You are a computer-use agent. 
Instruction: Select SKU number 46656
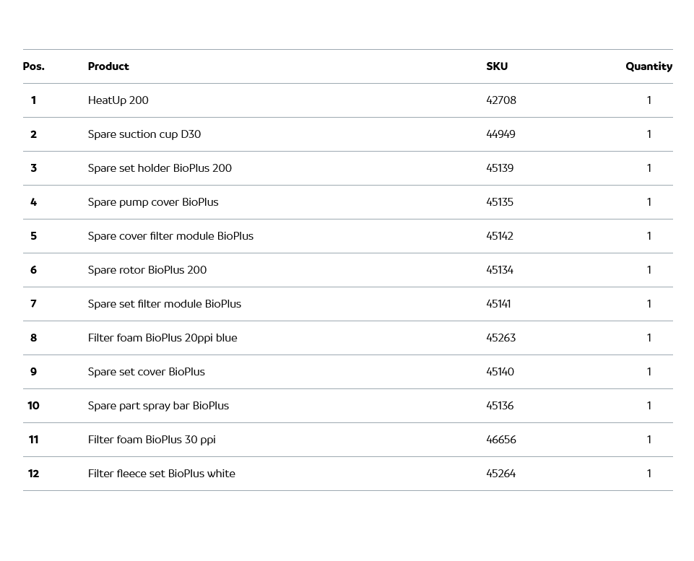pos(501,440)
